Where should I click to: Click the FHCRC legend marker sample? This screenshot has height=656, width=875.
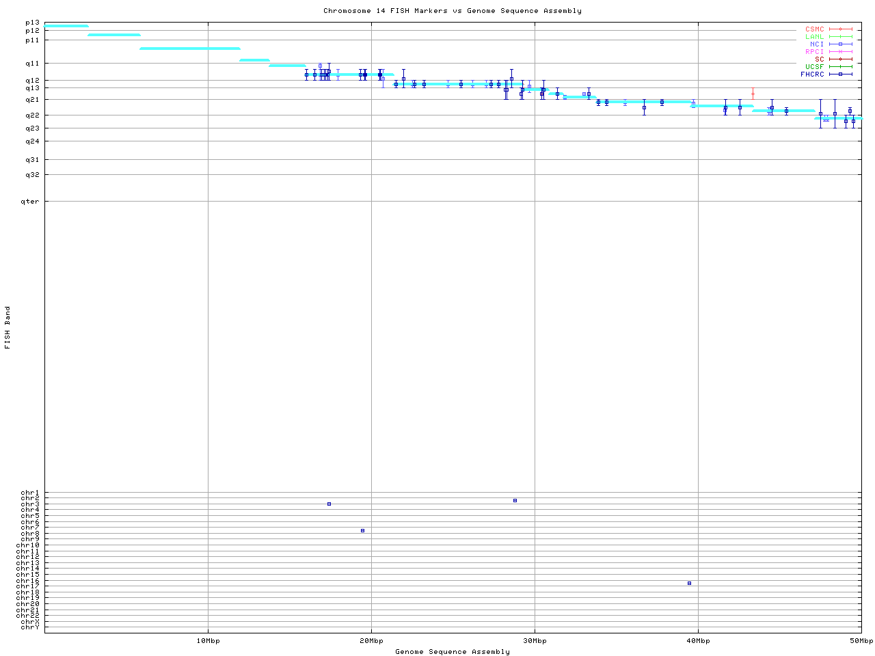coord(840,74)
